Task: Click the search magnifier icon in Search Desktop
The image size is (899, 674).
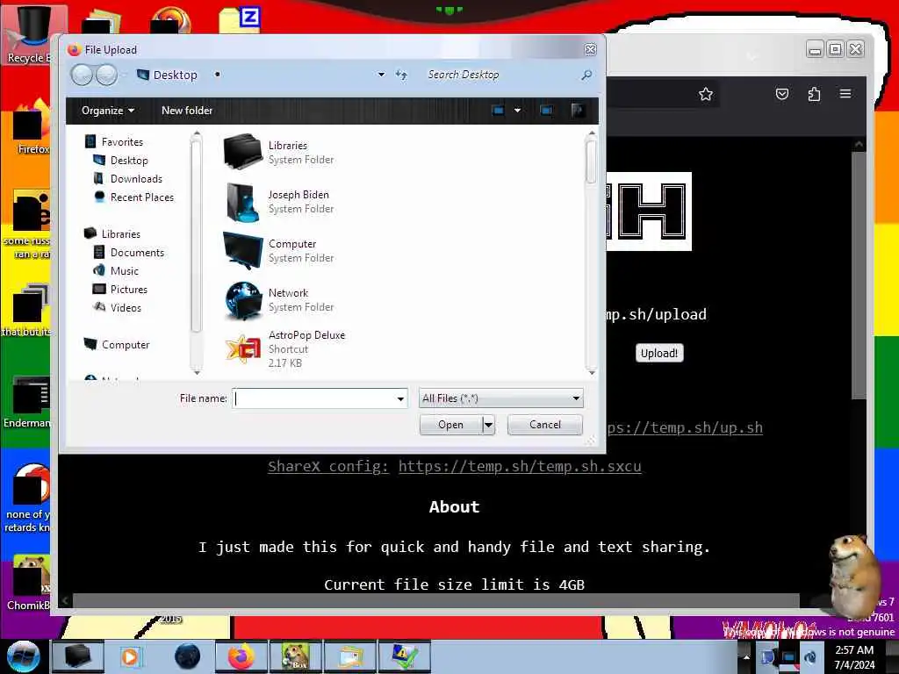Action: pos(586,75)
